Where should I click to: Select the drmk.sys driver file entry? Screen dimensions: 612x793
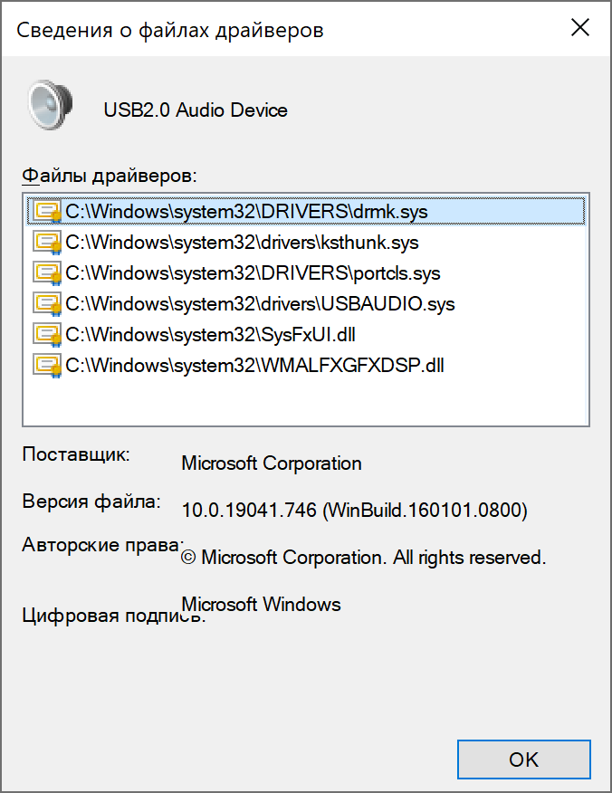click(306, 212)
